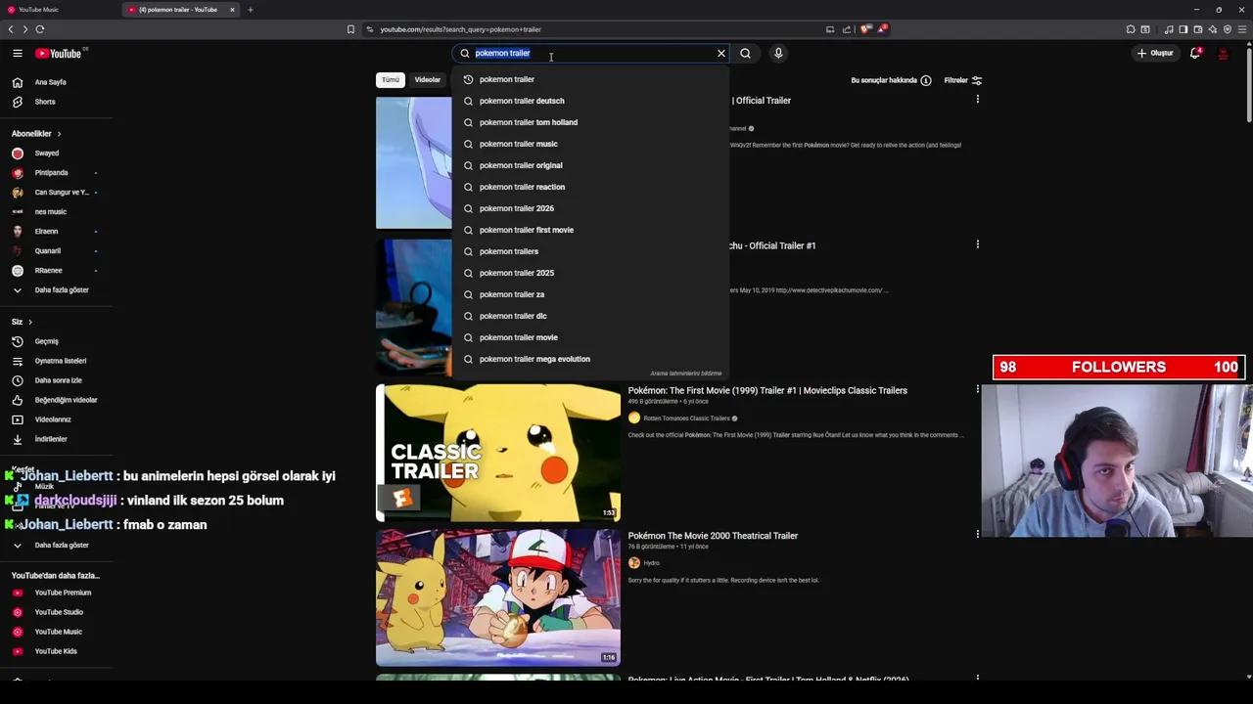The width and height of the screenshot is (1253, 704).
Task: Open Pokémon The Movie 2000 thumbnail
Action: [498, 597]
